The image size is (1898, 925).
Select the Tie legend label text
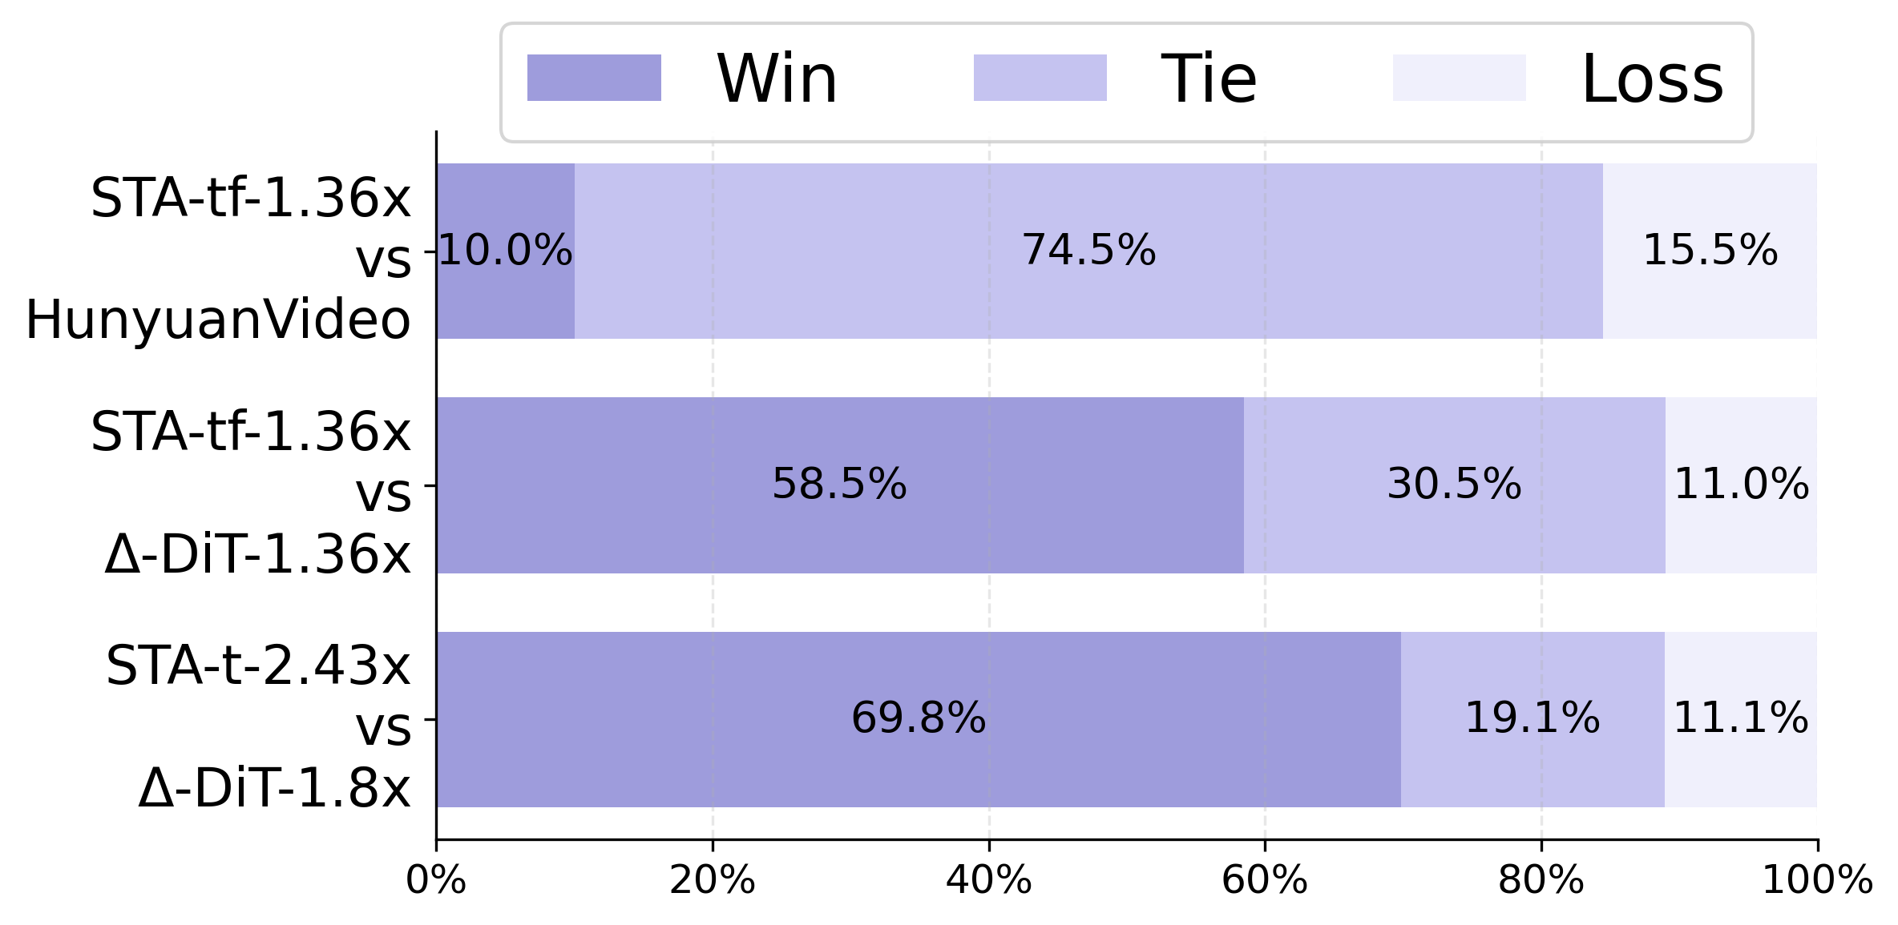(1209, 79)
